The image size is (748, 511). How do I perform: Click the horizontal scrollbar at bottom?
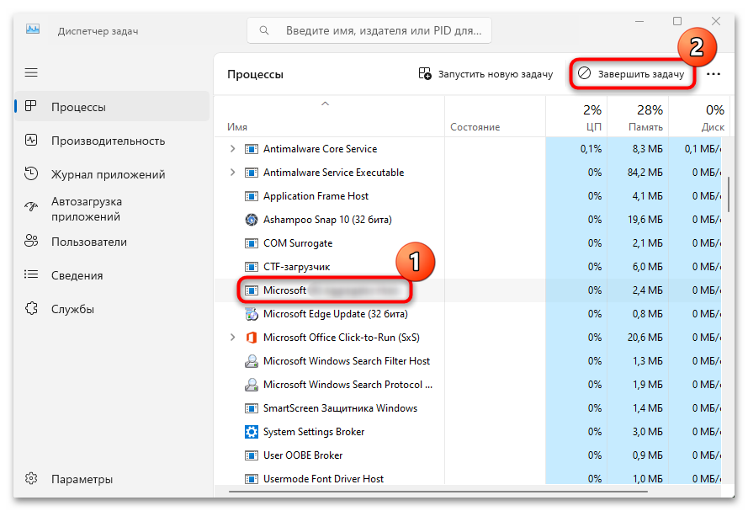point(438,491)
